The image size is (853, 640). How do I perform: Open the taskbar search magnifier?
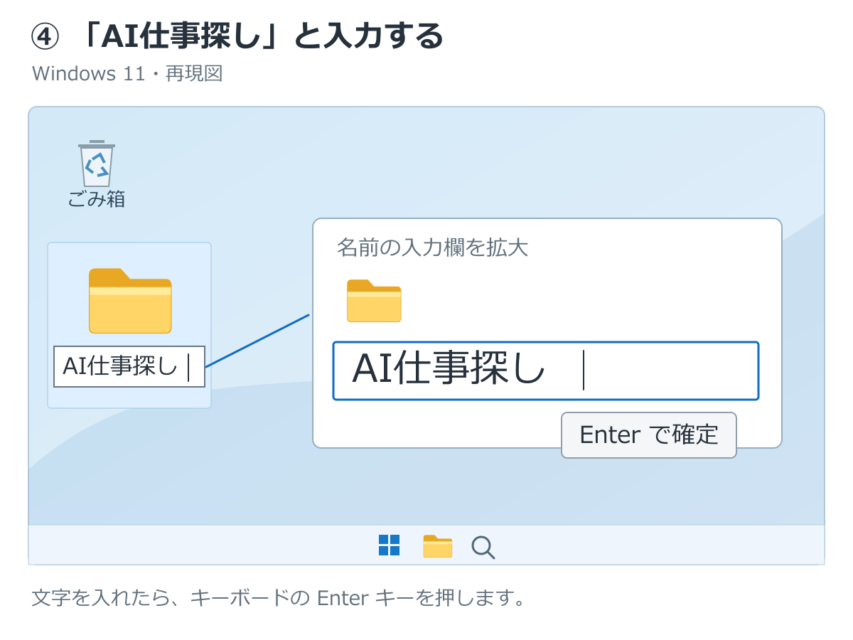(x=483, y=547)
